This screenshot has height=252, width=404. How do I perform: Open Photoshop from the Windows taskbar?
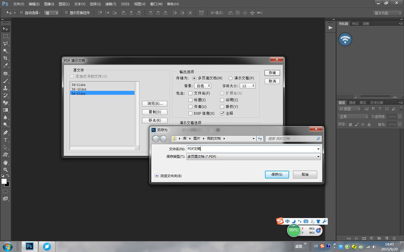tap(29, 247)
